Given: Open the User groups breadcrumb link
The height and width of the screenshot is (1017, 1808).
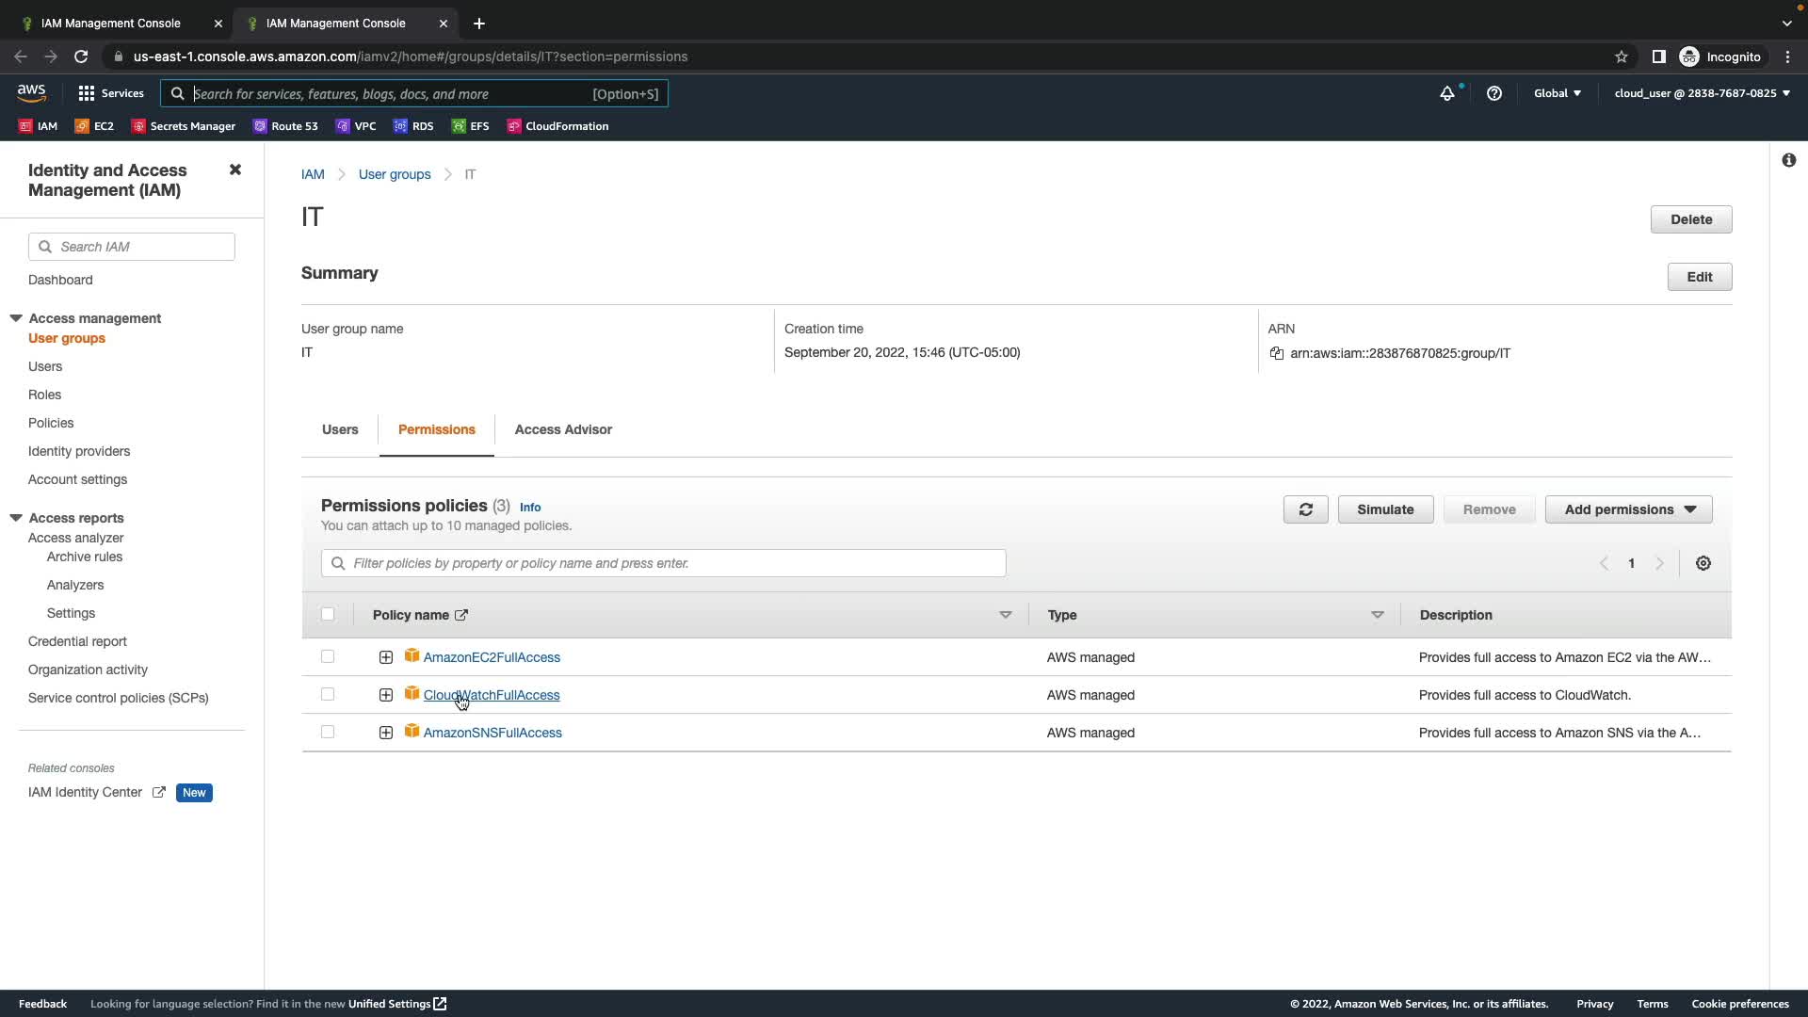Looking at the screenshot, I should [395, 174].
